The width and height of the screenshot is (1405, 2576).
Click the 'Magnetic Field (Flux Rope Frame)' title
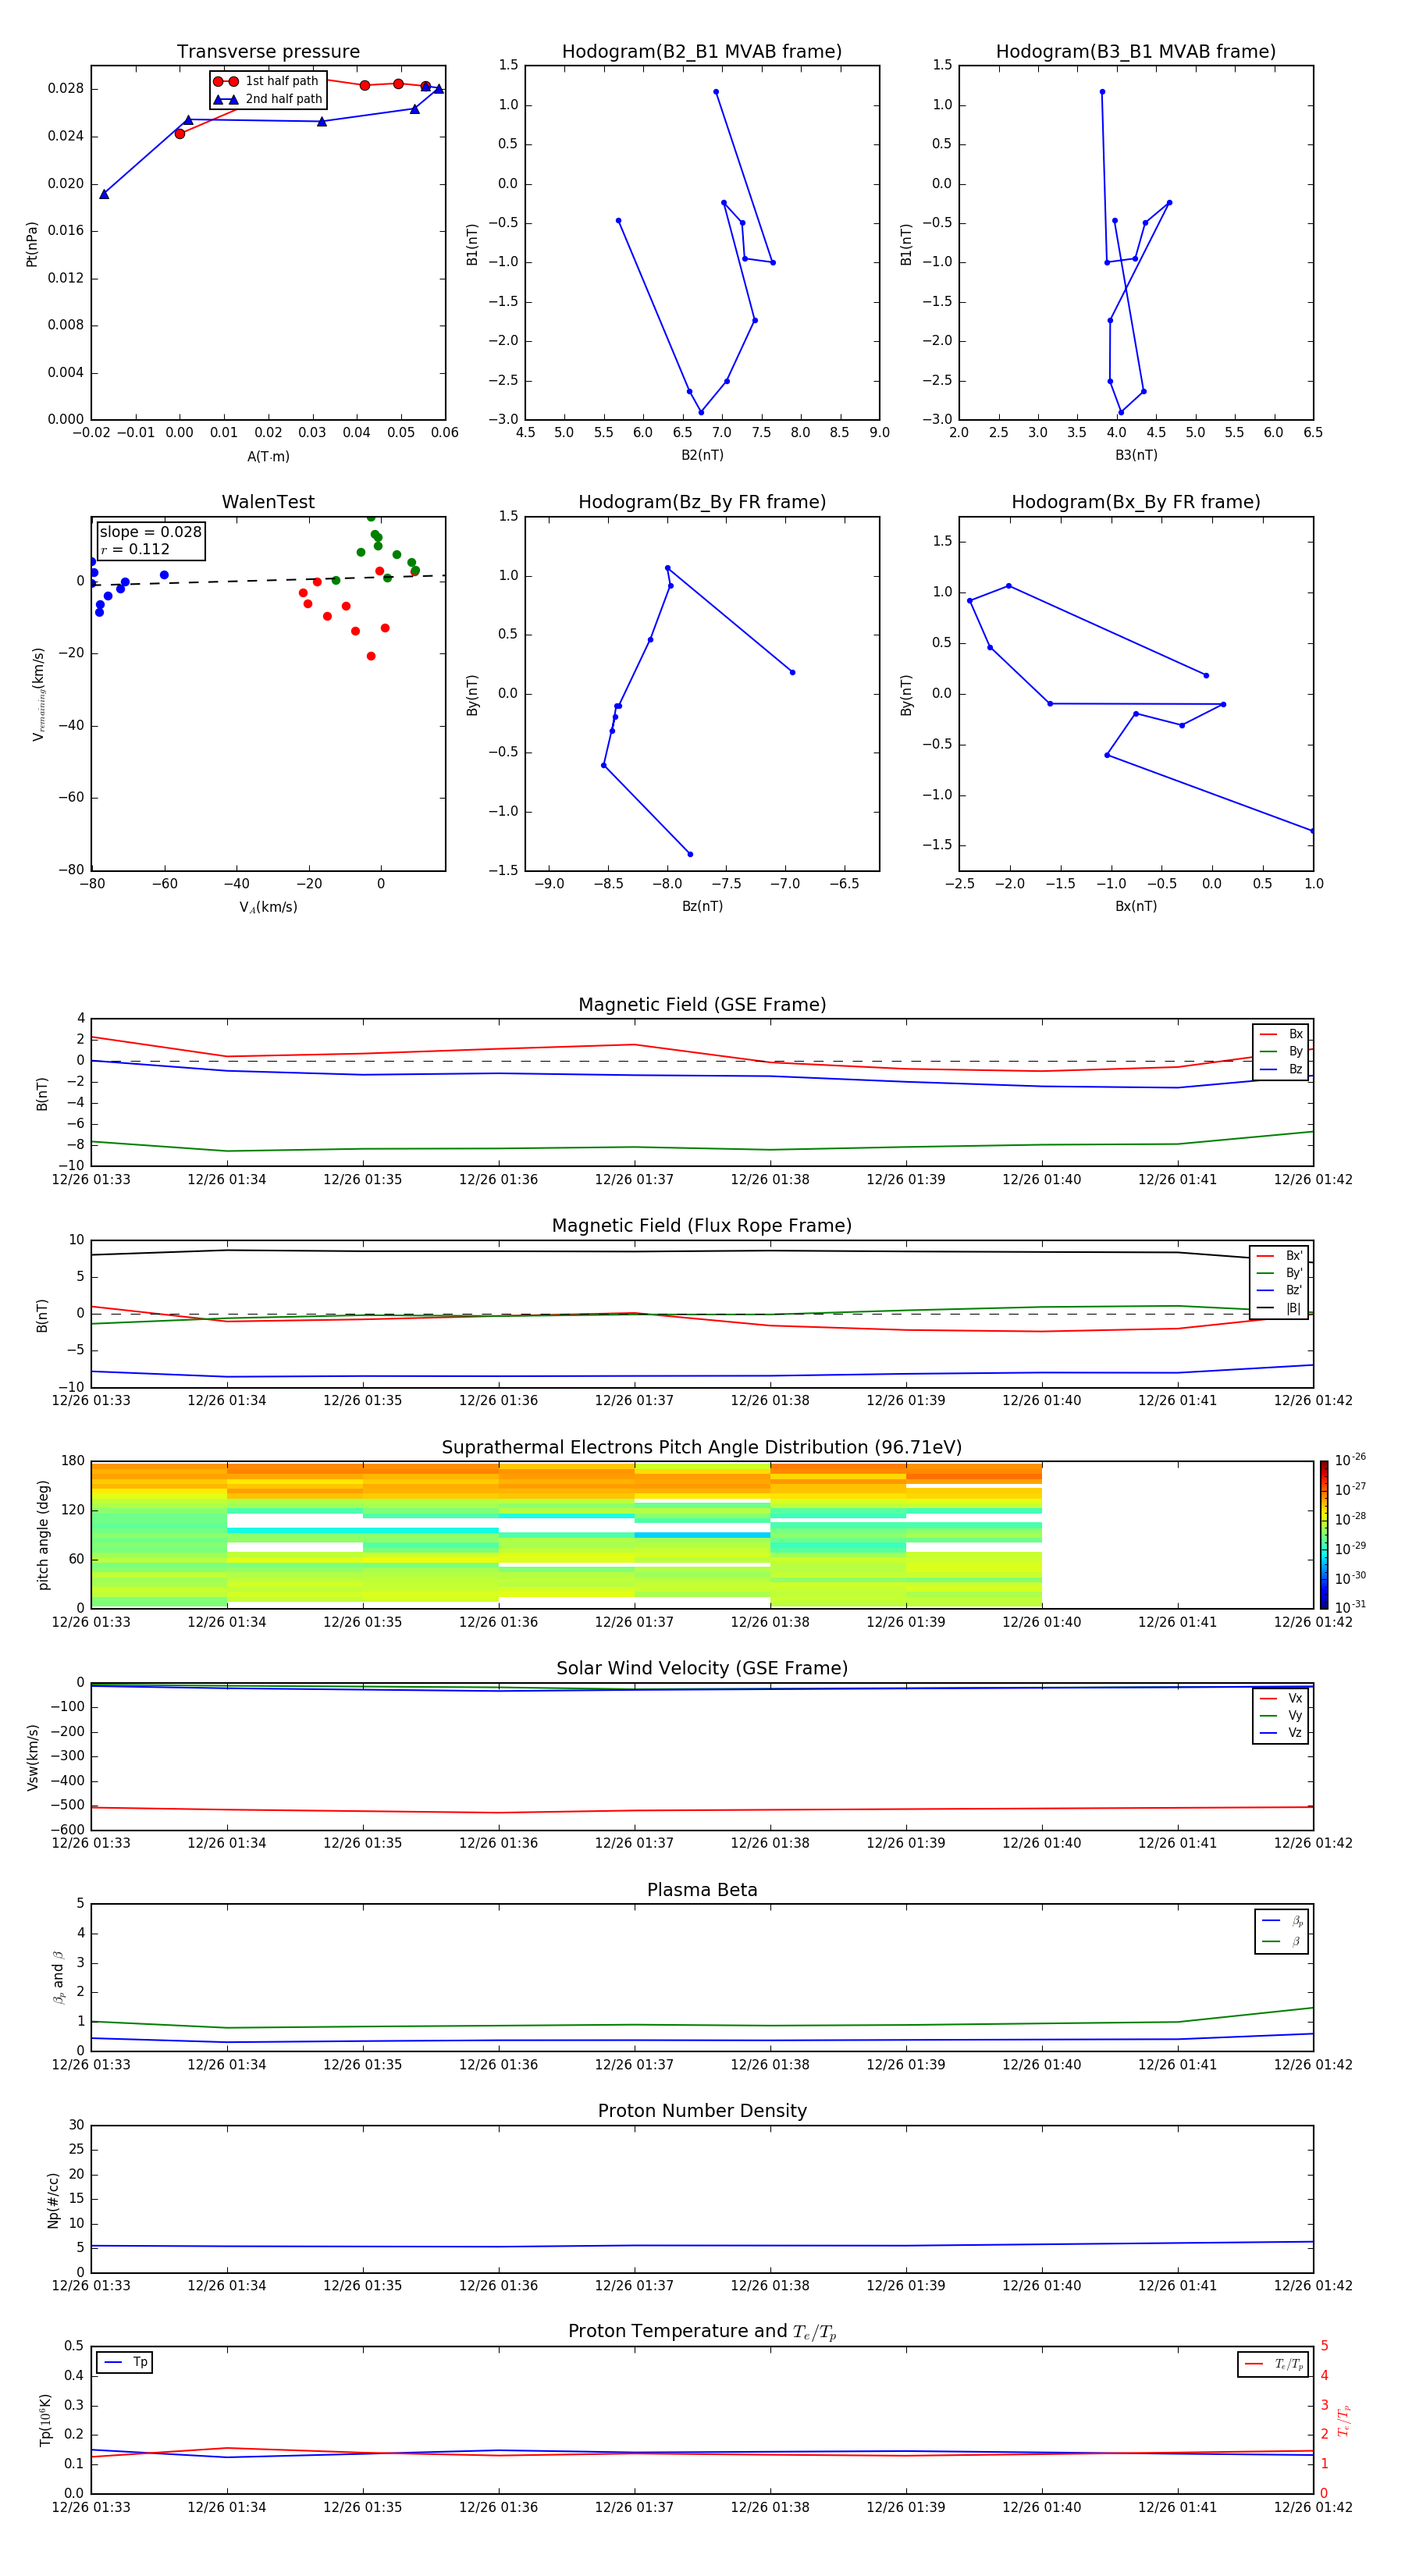pyautogui.click(x=702, y=1226)
